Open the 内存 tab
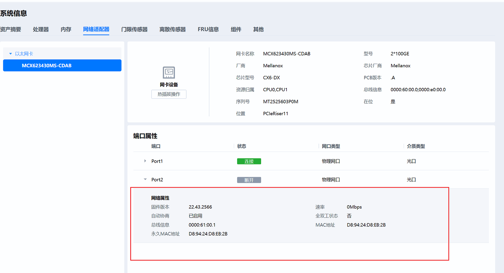The image size is (504, 273). click(66, 29)
